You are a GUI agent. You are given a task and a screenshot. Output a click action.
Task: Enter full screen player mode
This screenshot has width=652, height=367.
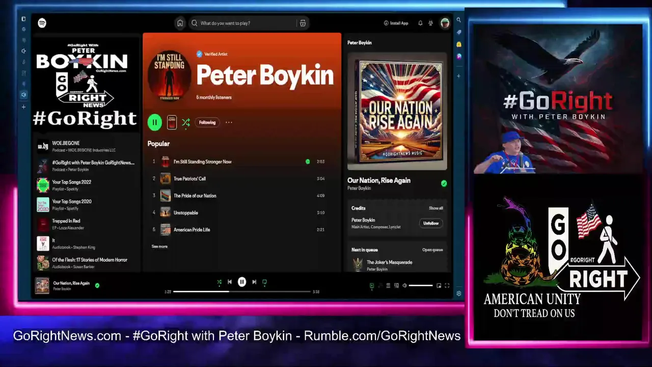pos(447,285)
